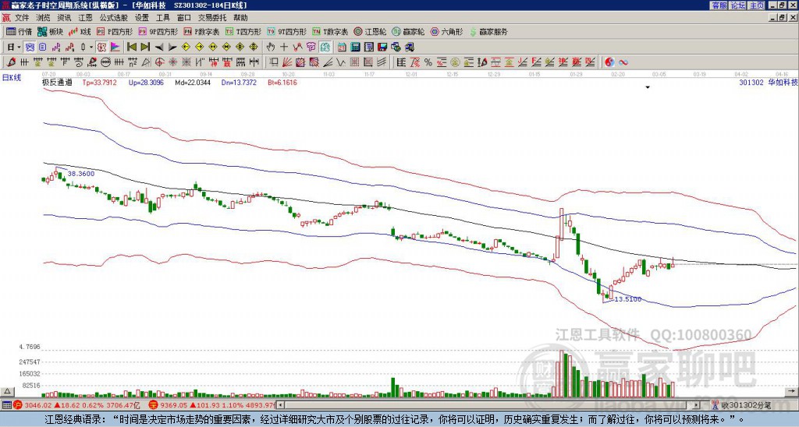The height and width of the screenshot is (427, 799).
Task: Open the T数字表 tool
Action: (330, 31)
